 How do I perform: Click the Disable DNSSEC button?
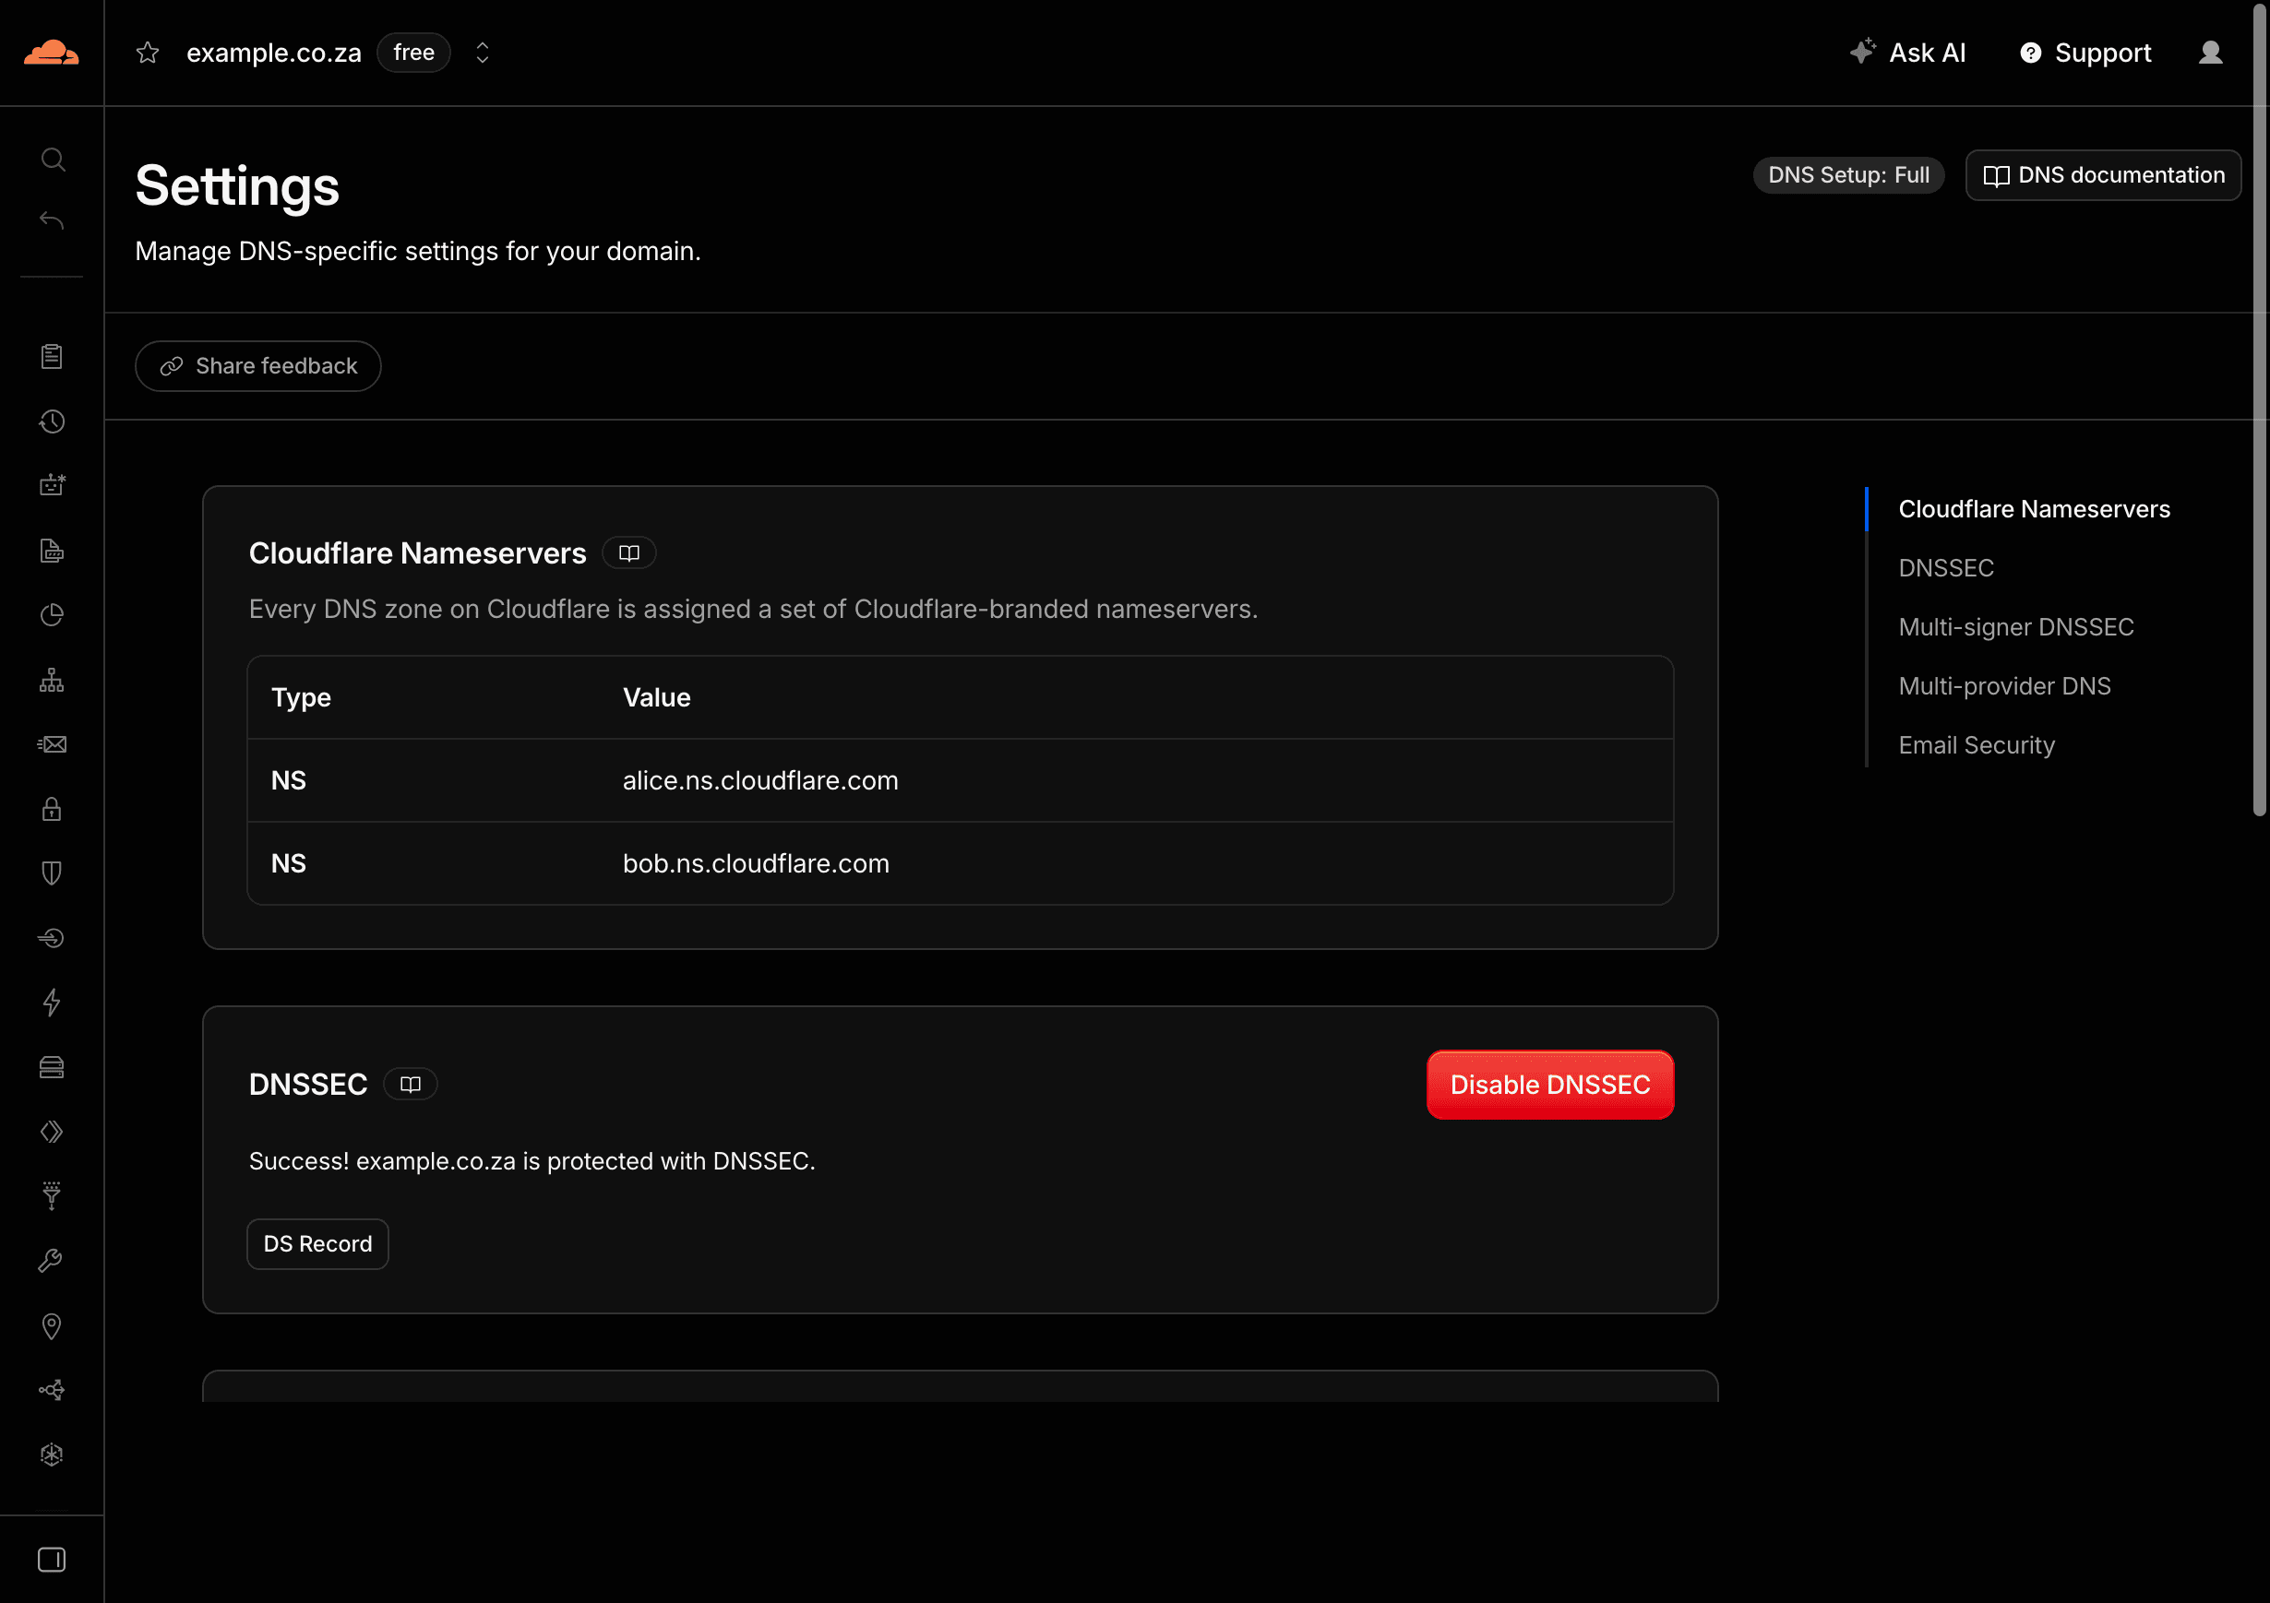click(x=1550, y=1086)
